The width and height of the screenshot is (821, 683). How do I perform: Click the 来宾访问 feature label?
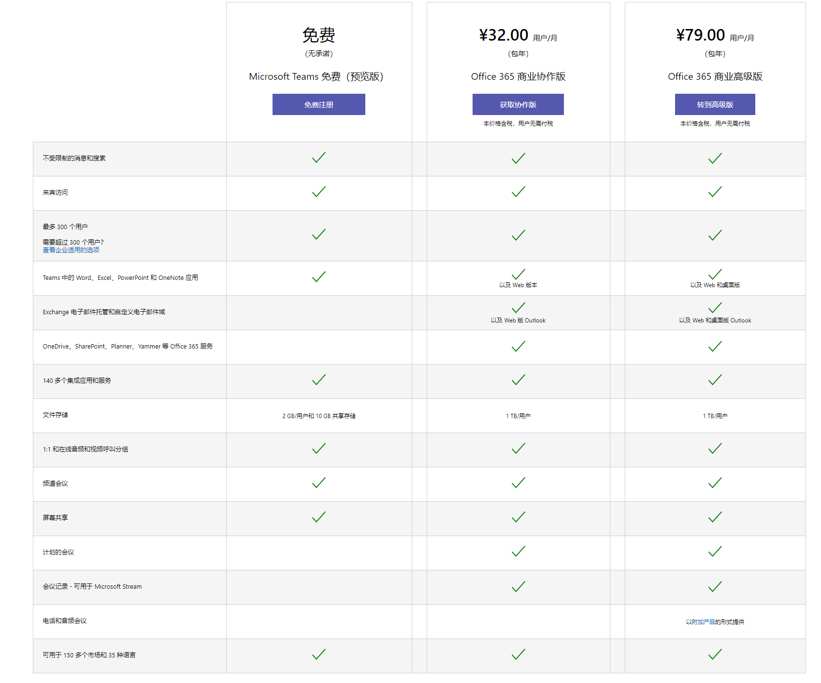click(x=55, y=192)
